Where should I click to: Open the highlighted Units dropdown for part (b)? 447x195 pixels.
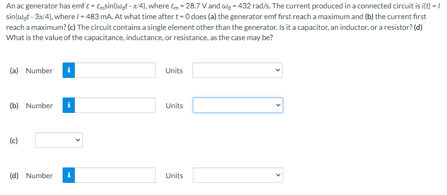238,105
